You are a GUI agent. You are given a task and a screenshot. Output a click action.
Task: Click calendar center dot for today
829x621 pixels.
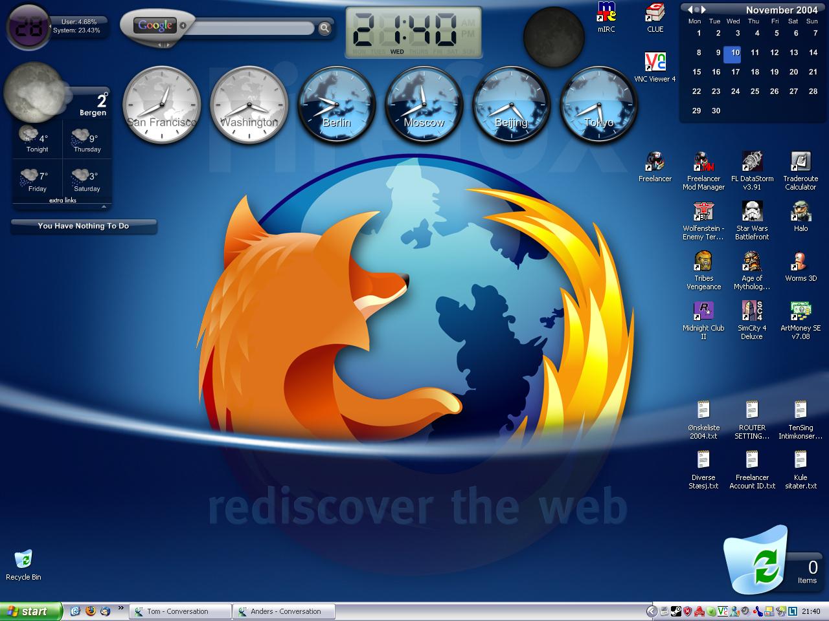point(697,10)
